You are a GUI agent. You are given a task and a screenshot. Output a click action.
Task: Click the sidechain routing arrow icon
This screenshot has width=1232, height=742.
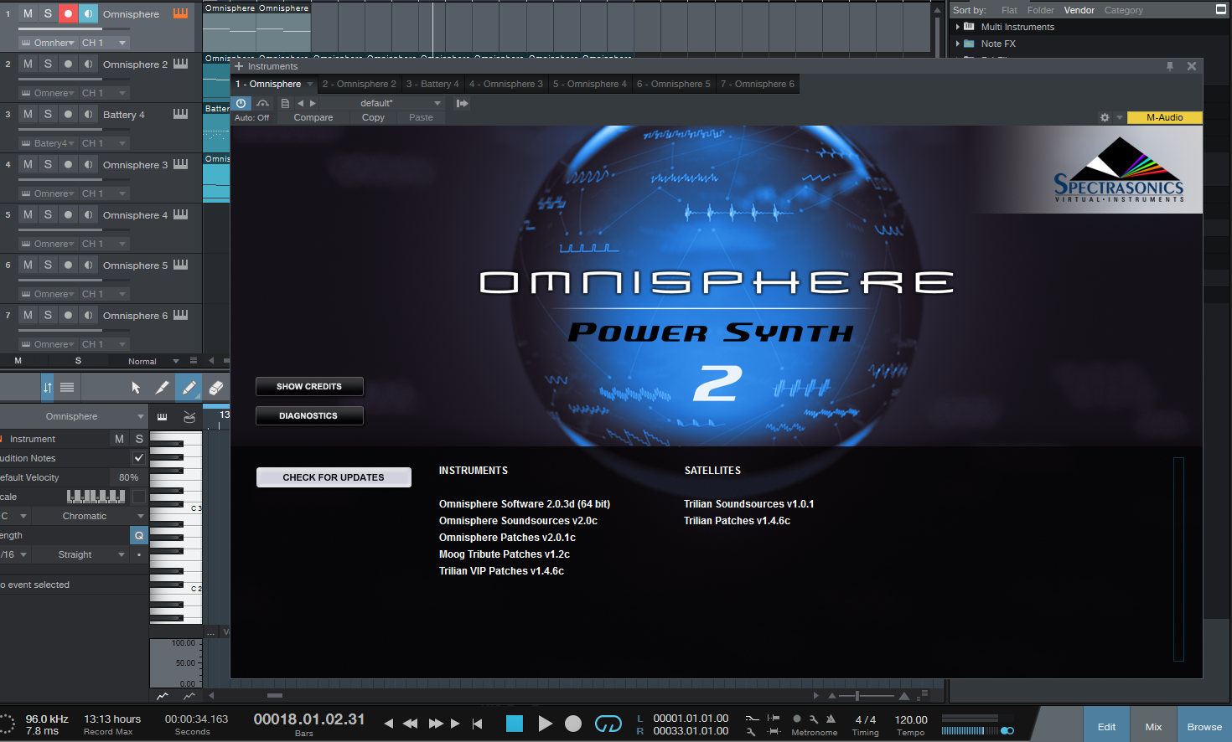click(462, 103)
